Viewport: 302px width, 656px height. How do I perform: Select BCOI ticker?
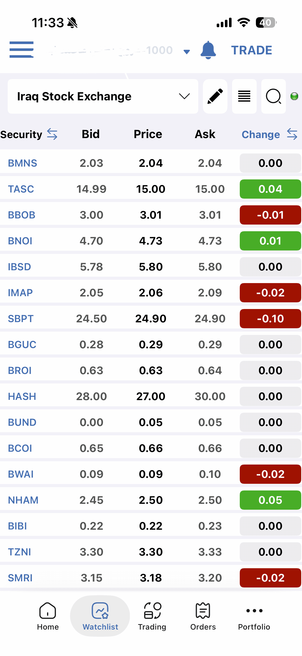point(20,448)
